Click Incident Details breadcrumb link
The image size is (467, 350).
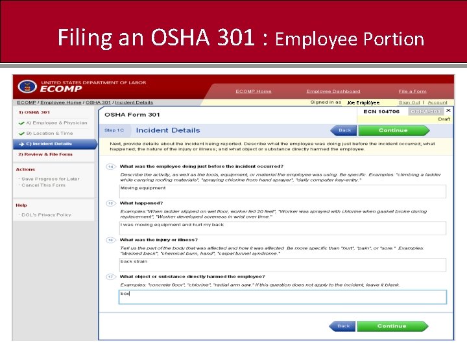click(x=134, y=102)
